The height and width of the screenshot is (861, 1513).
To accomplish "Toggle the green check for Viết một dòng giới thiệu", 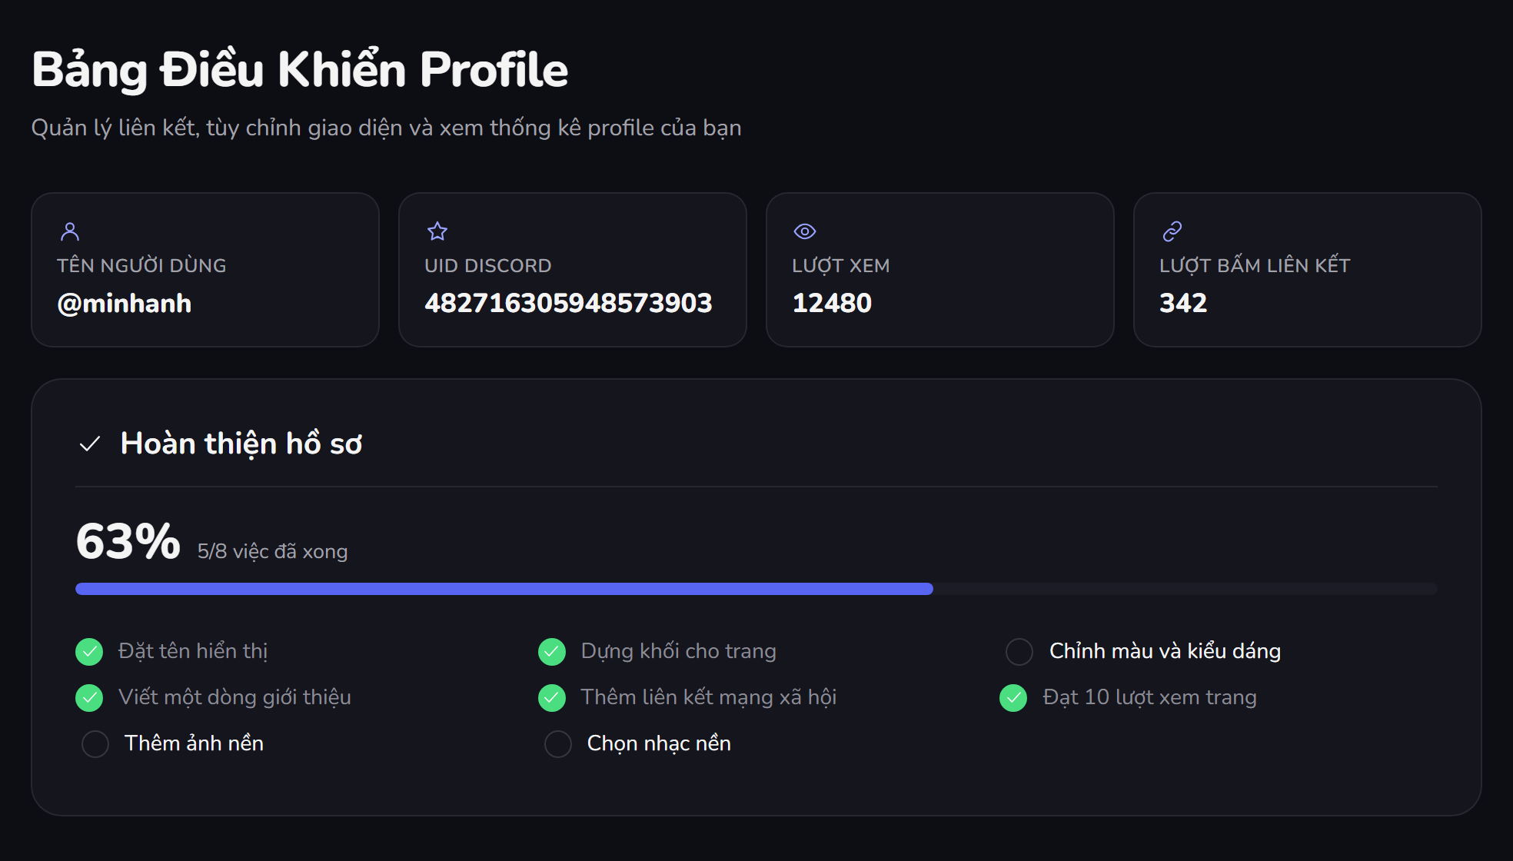I will pyautogui.click(x=89, y=698).
